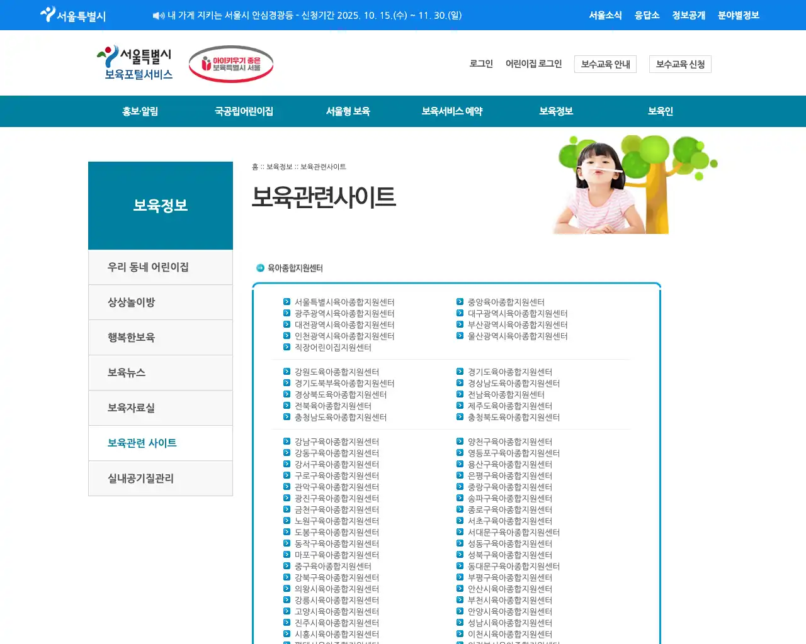The height and width of the screenshot is (644, 806).
Task: Click the 로그인 link
Action: 480,64
